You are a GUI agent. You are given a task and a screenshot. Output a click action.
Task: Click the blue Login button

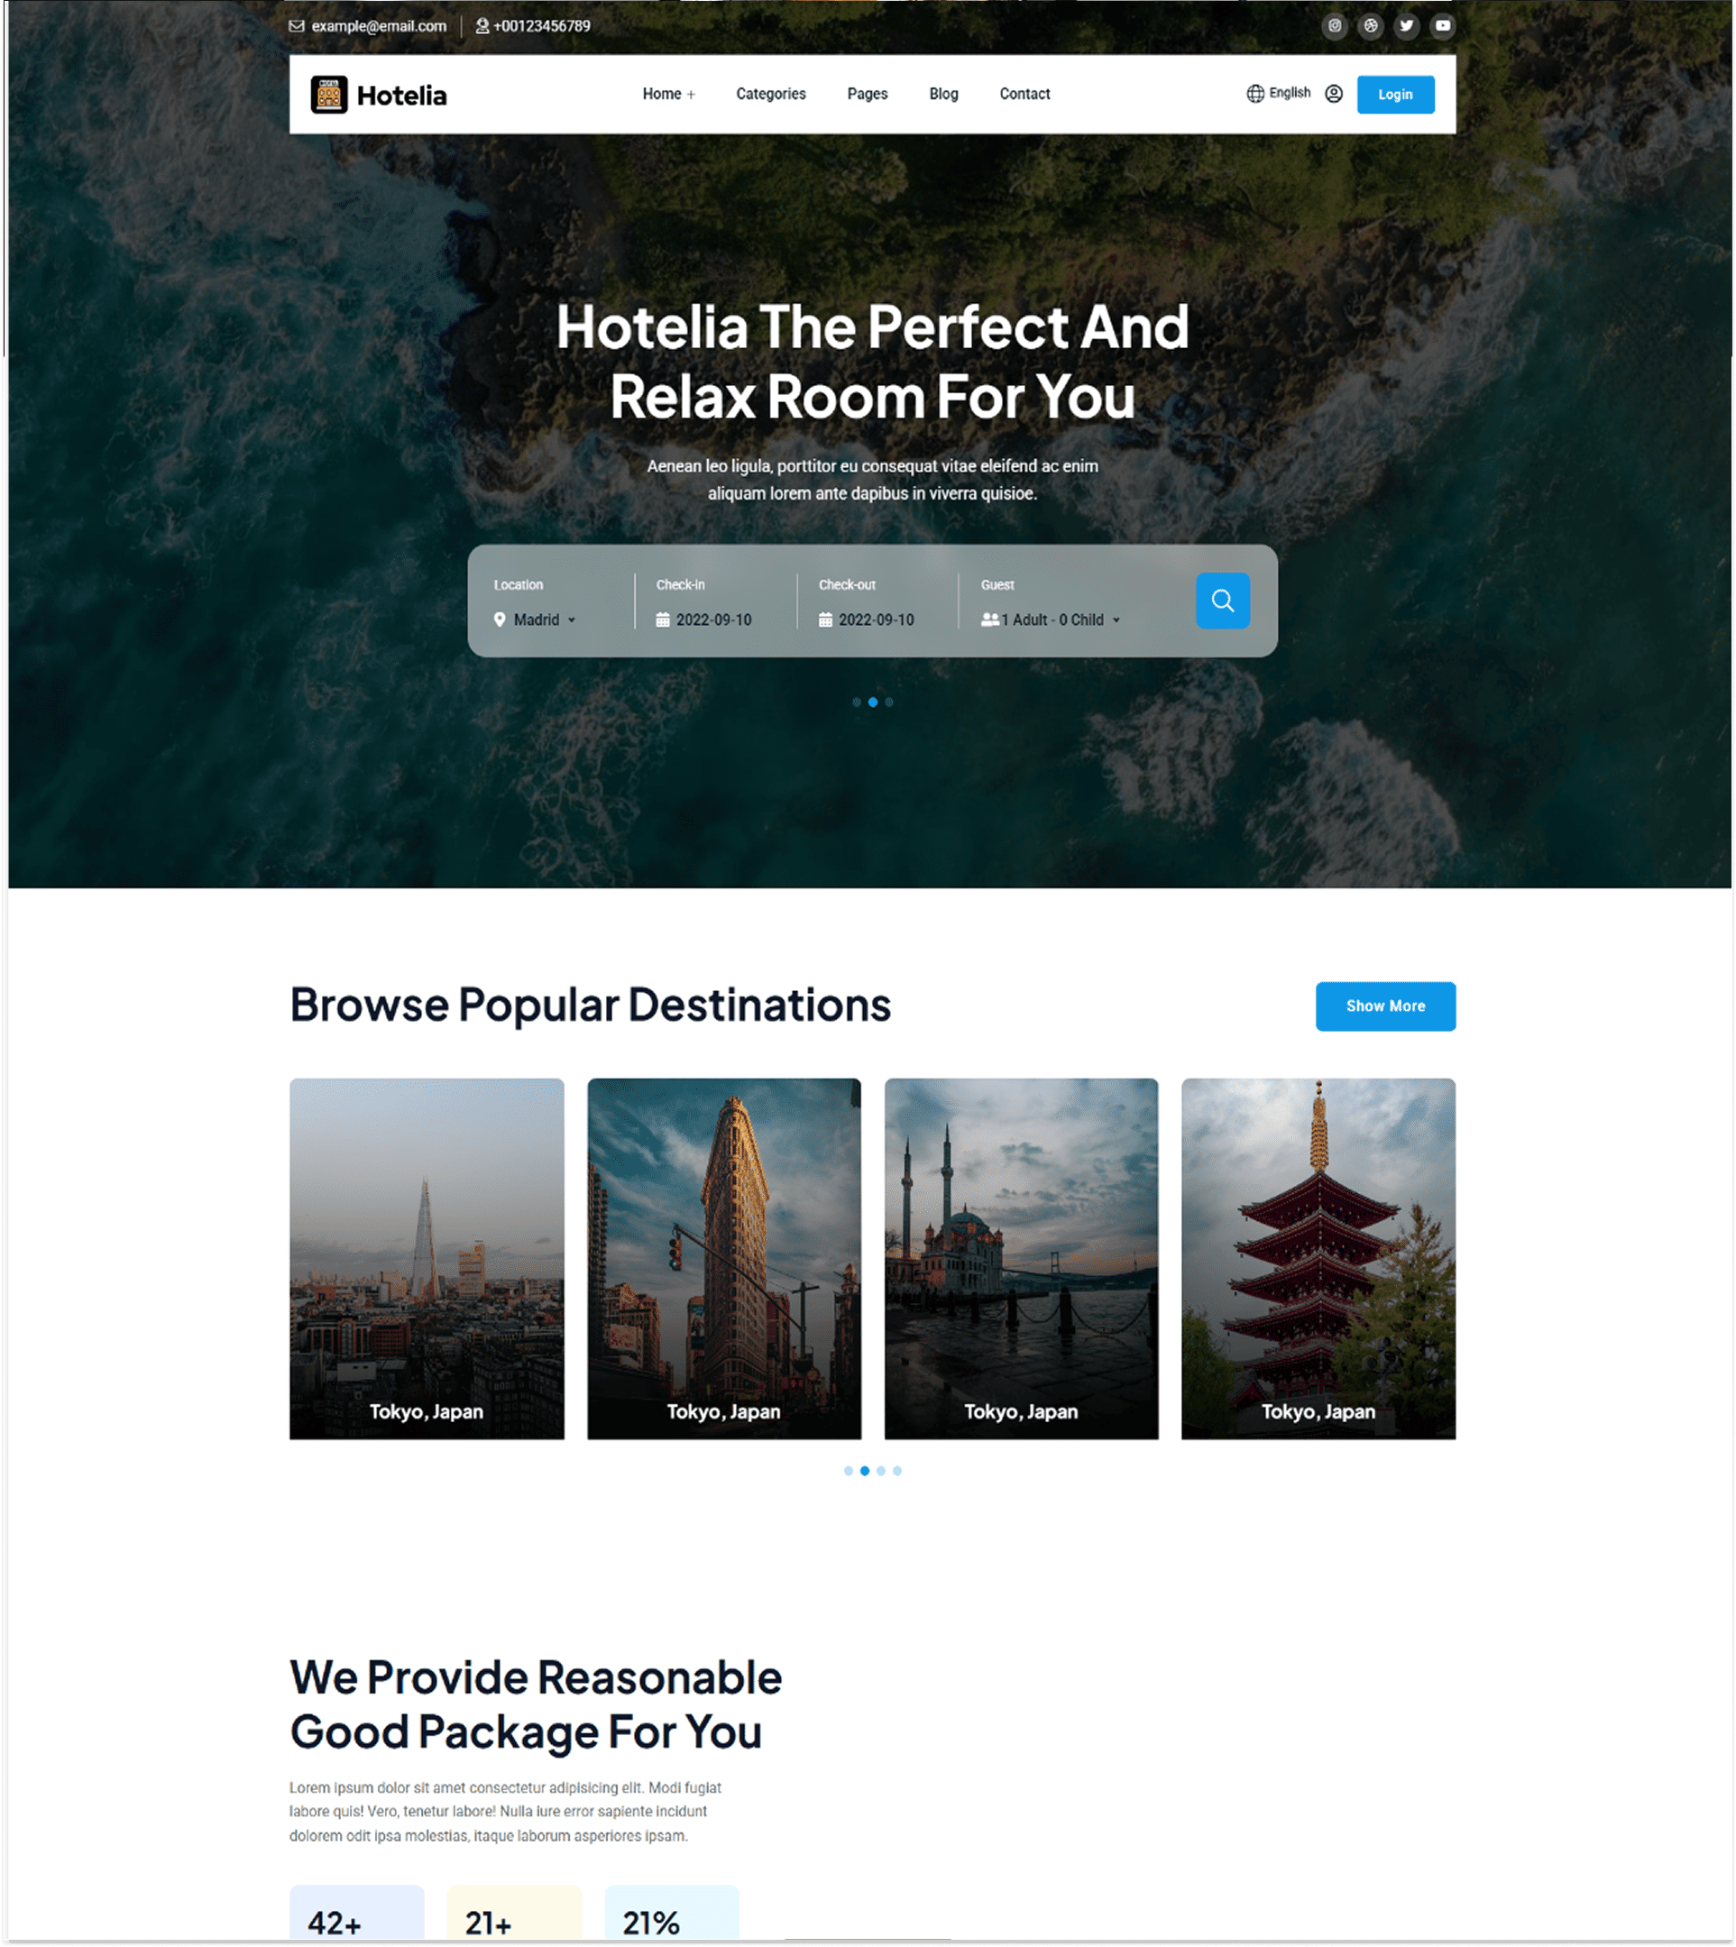[x=1395, y=95]
